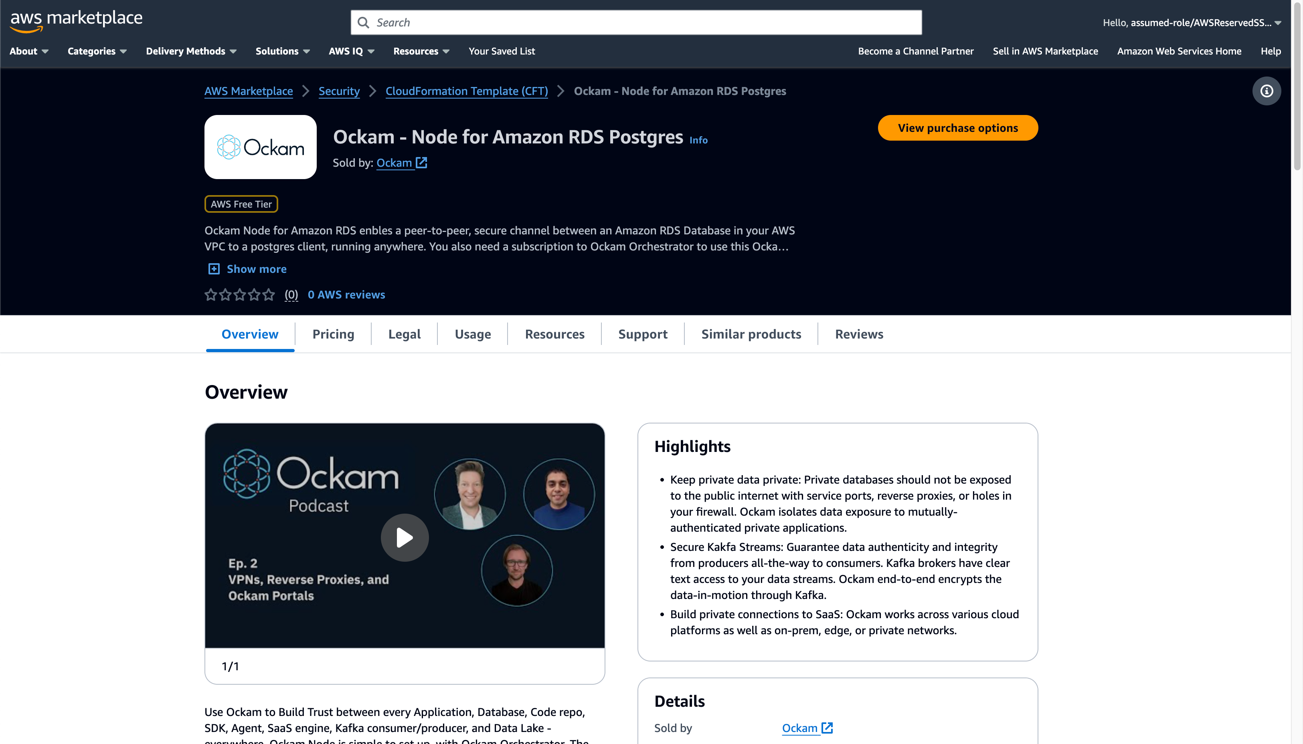The height and width of the screenshot is (744, 1303).
Task: Click the info icon next to product title
Action: 699,139
